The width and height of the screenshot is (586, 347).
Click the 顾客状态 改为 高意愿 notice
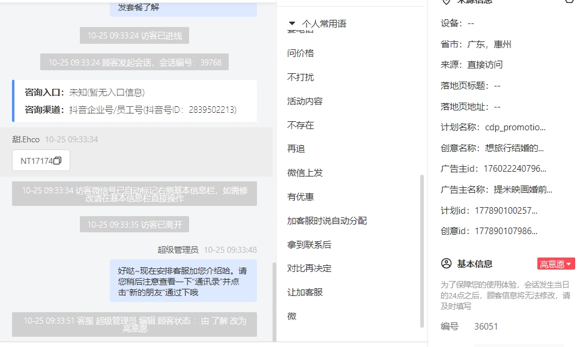click(134, 325)
